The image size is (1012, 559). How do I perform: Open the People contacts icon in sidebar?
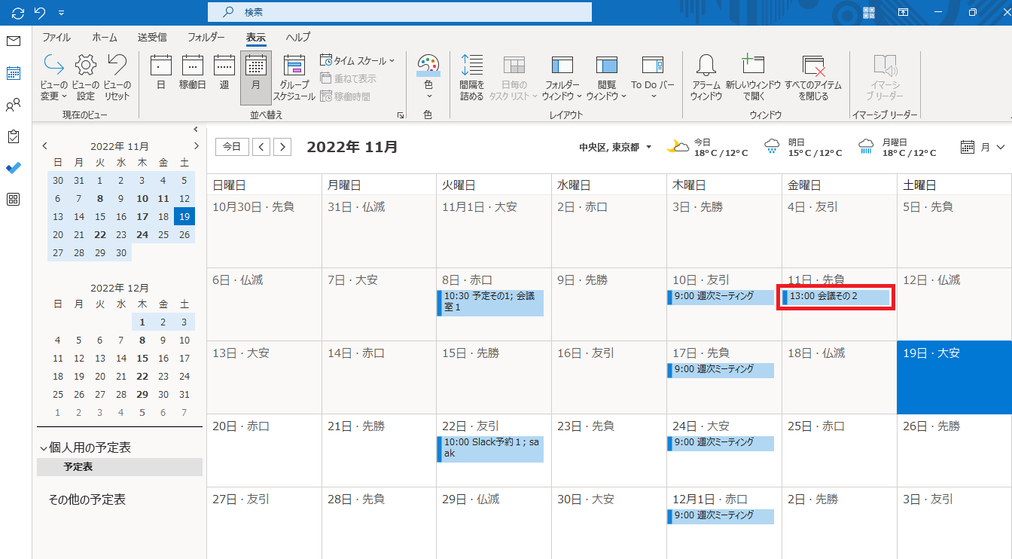[13, 105]
